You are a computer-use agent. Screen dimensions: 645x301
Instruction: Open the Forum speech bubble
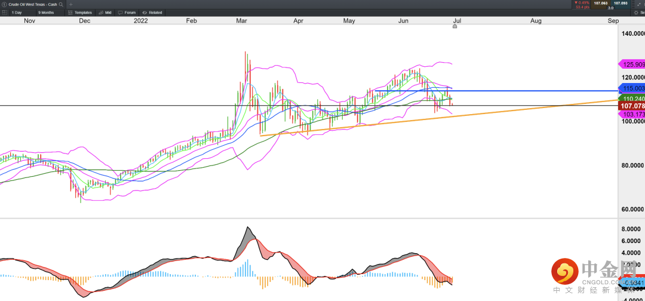tap(127, 12)
